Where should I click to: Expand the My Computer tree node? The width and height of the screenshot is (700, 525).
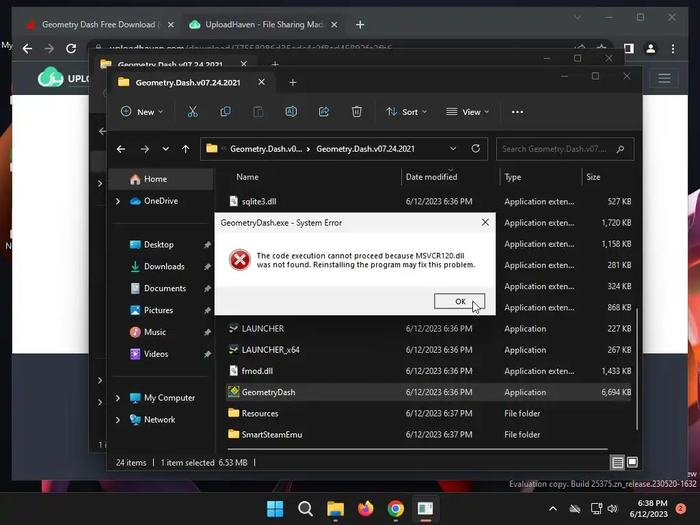tap(118, 398)
